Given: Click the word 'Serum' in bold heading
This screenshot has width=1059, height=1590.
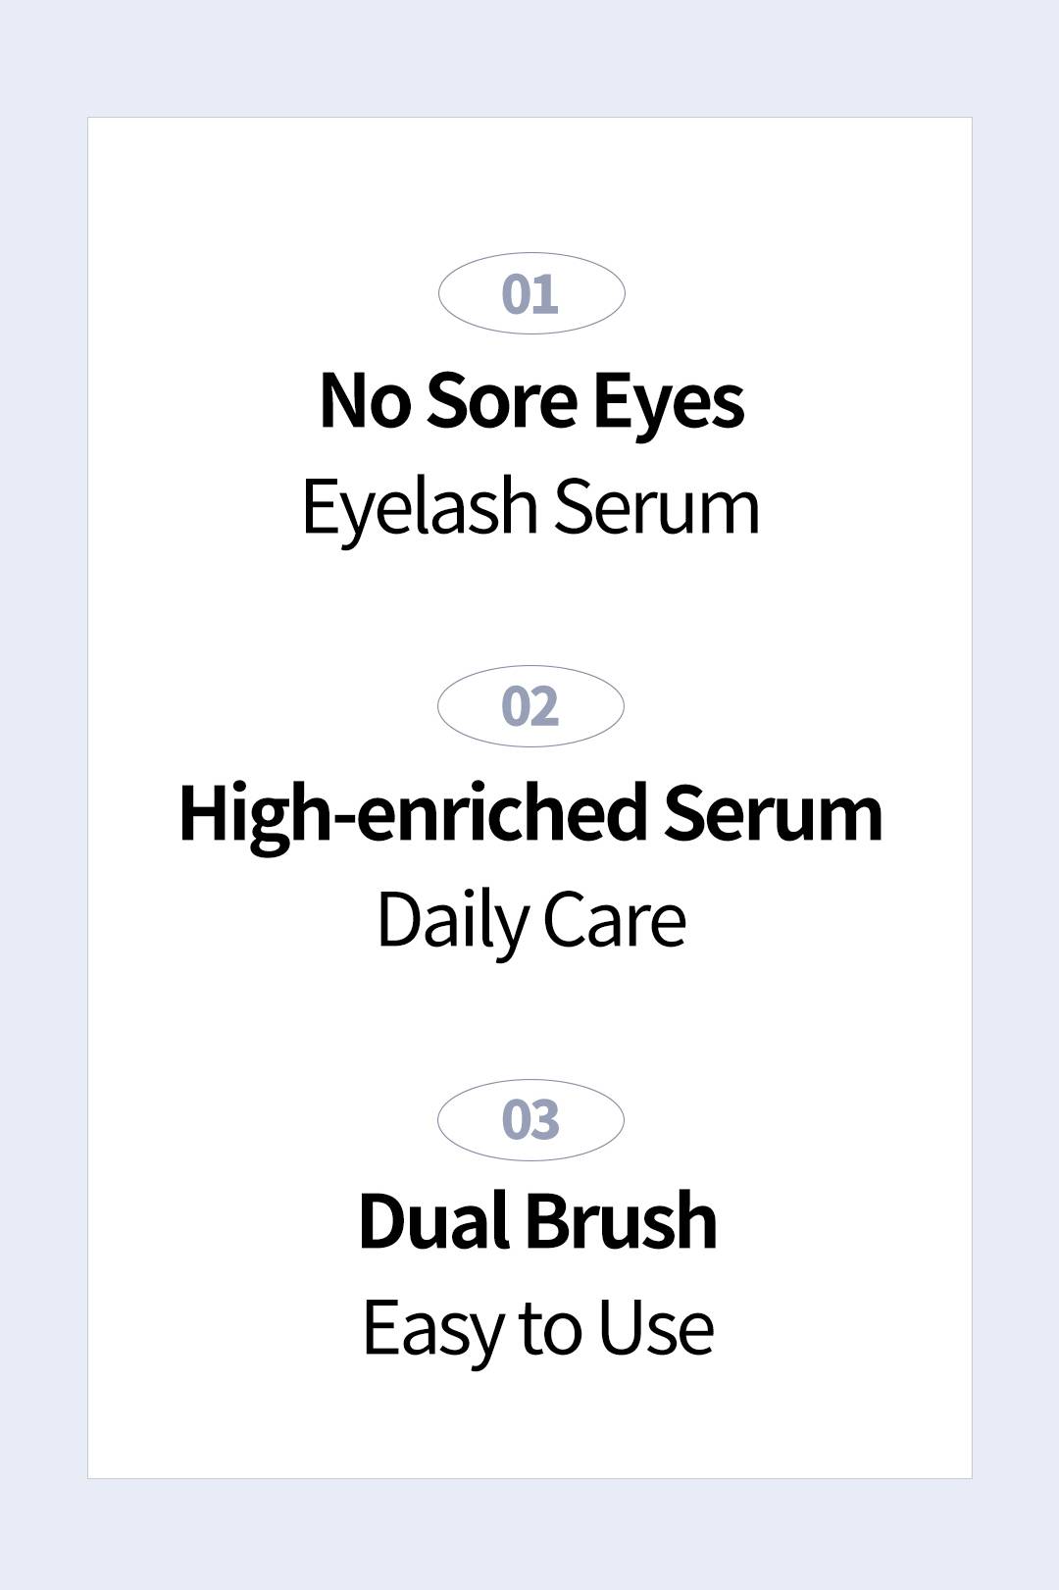Looking at the screenshot, I should point(773,815).
